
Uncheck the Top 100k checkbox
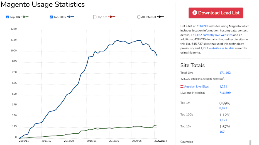click(51, 17)
